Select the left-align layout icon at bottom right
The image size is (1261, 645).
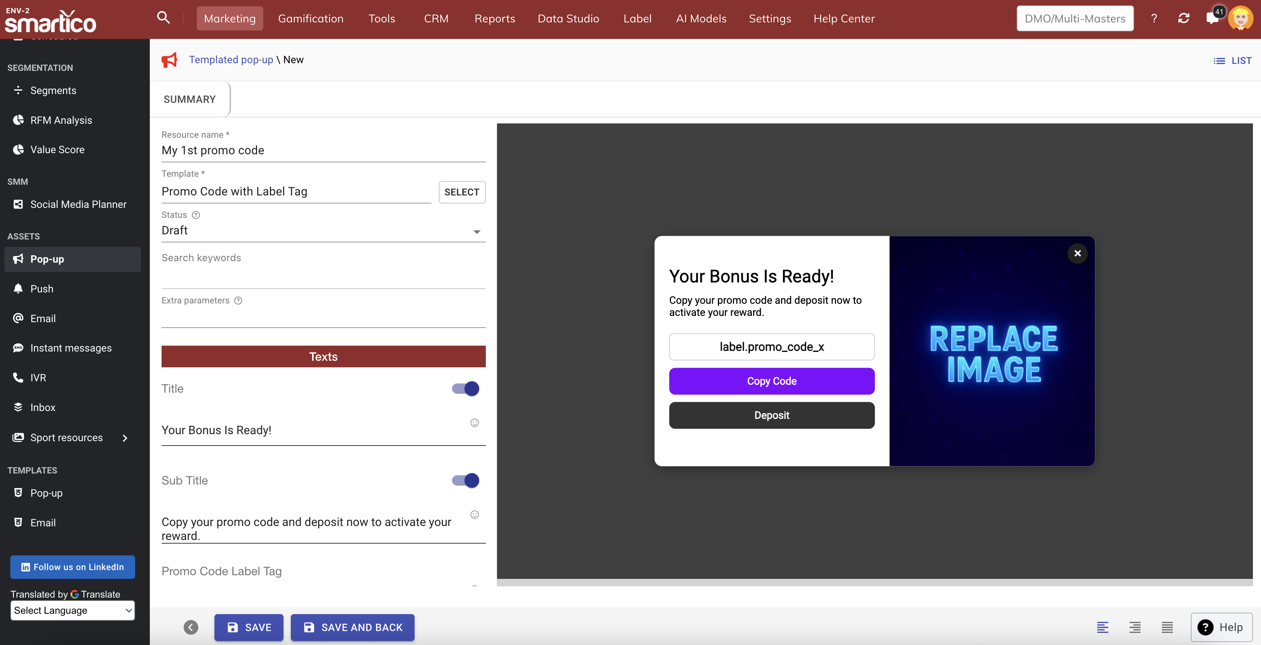(x=1102, y=627)
